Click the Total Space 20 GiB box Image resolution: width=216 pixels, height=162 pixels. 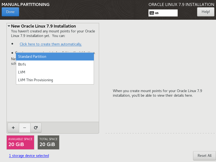pyautogui.click(x=49, y=142)
